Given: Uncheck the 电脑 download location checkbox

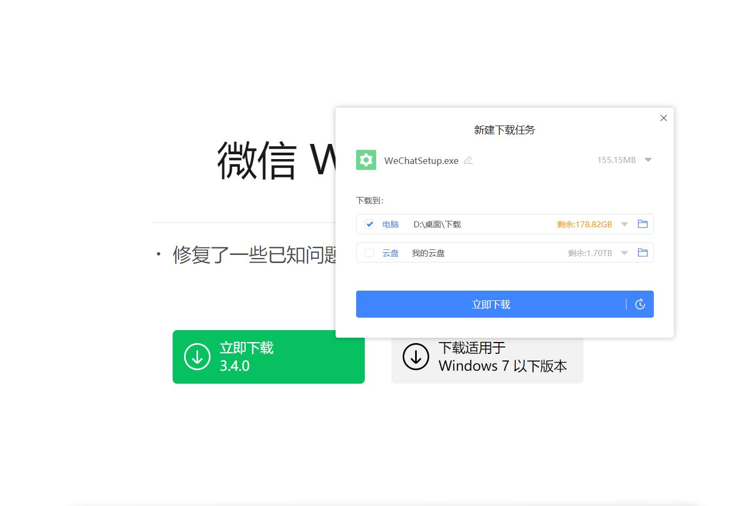Looking at the screenshot, I should point(370,224).
